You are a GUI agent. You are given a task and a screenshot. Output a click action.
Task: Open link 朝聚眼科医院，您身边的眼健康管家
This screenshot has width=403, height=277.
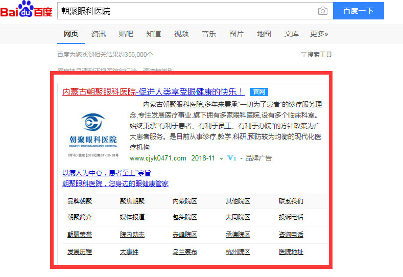click(115, 183)
